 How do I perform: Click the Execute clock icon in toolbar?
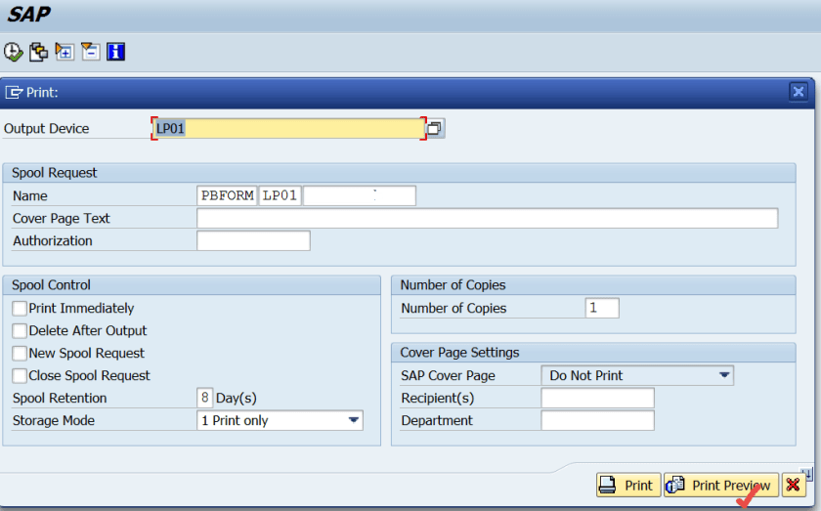(x=14, y=52)
